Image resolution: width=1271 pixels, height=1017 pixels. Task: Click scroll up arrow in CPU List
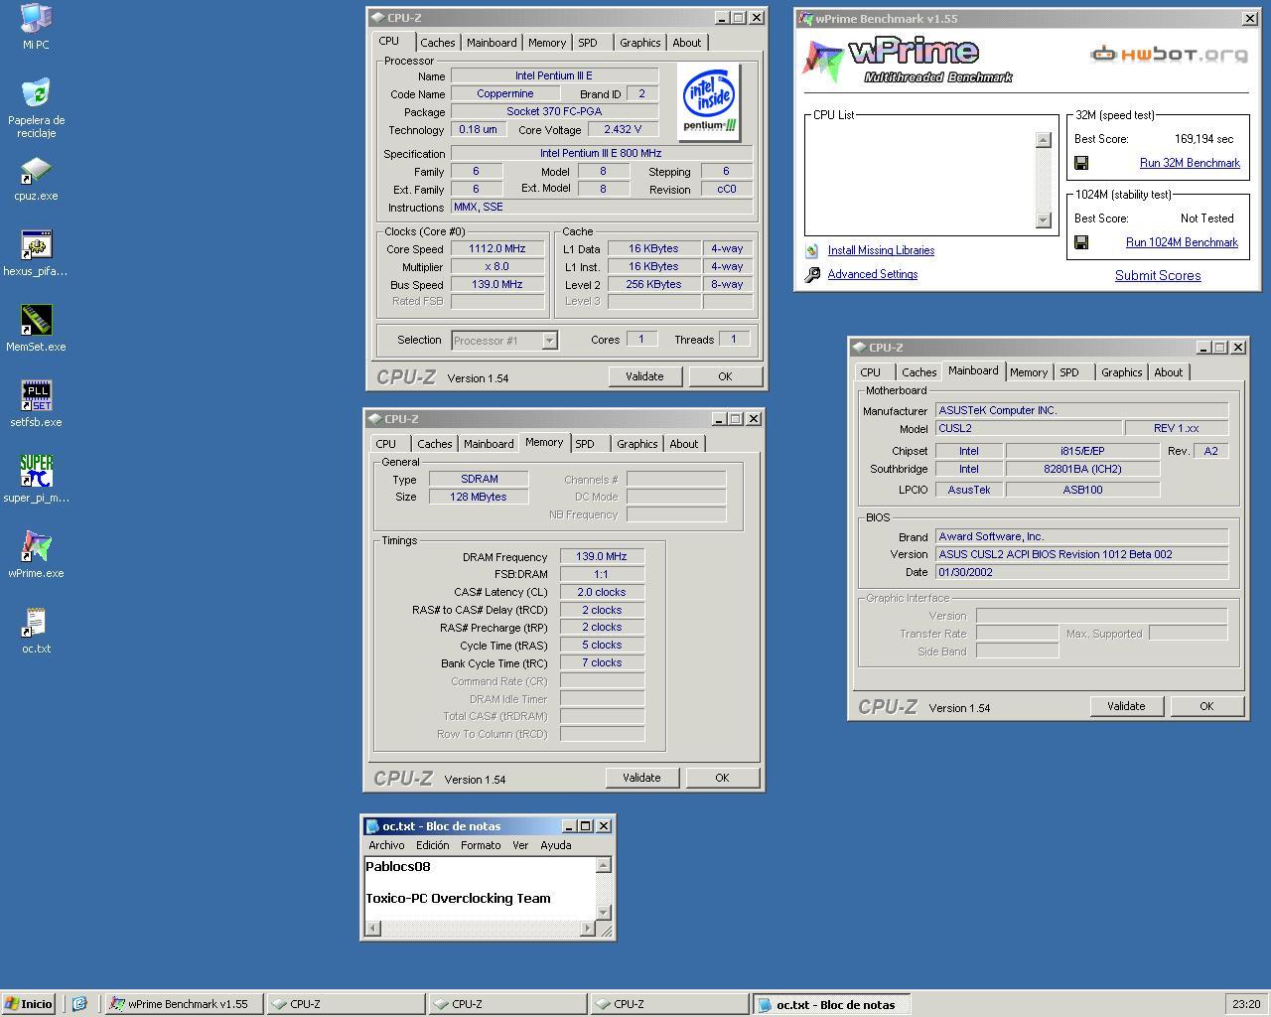[1043, 140]
